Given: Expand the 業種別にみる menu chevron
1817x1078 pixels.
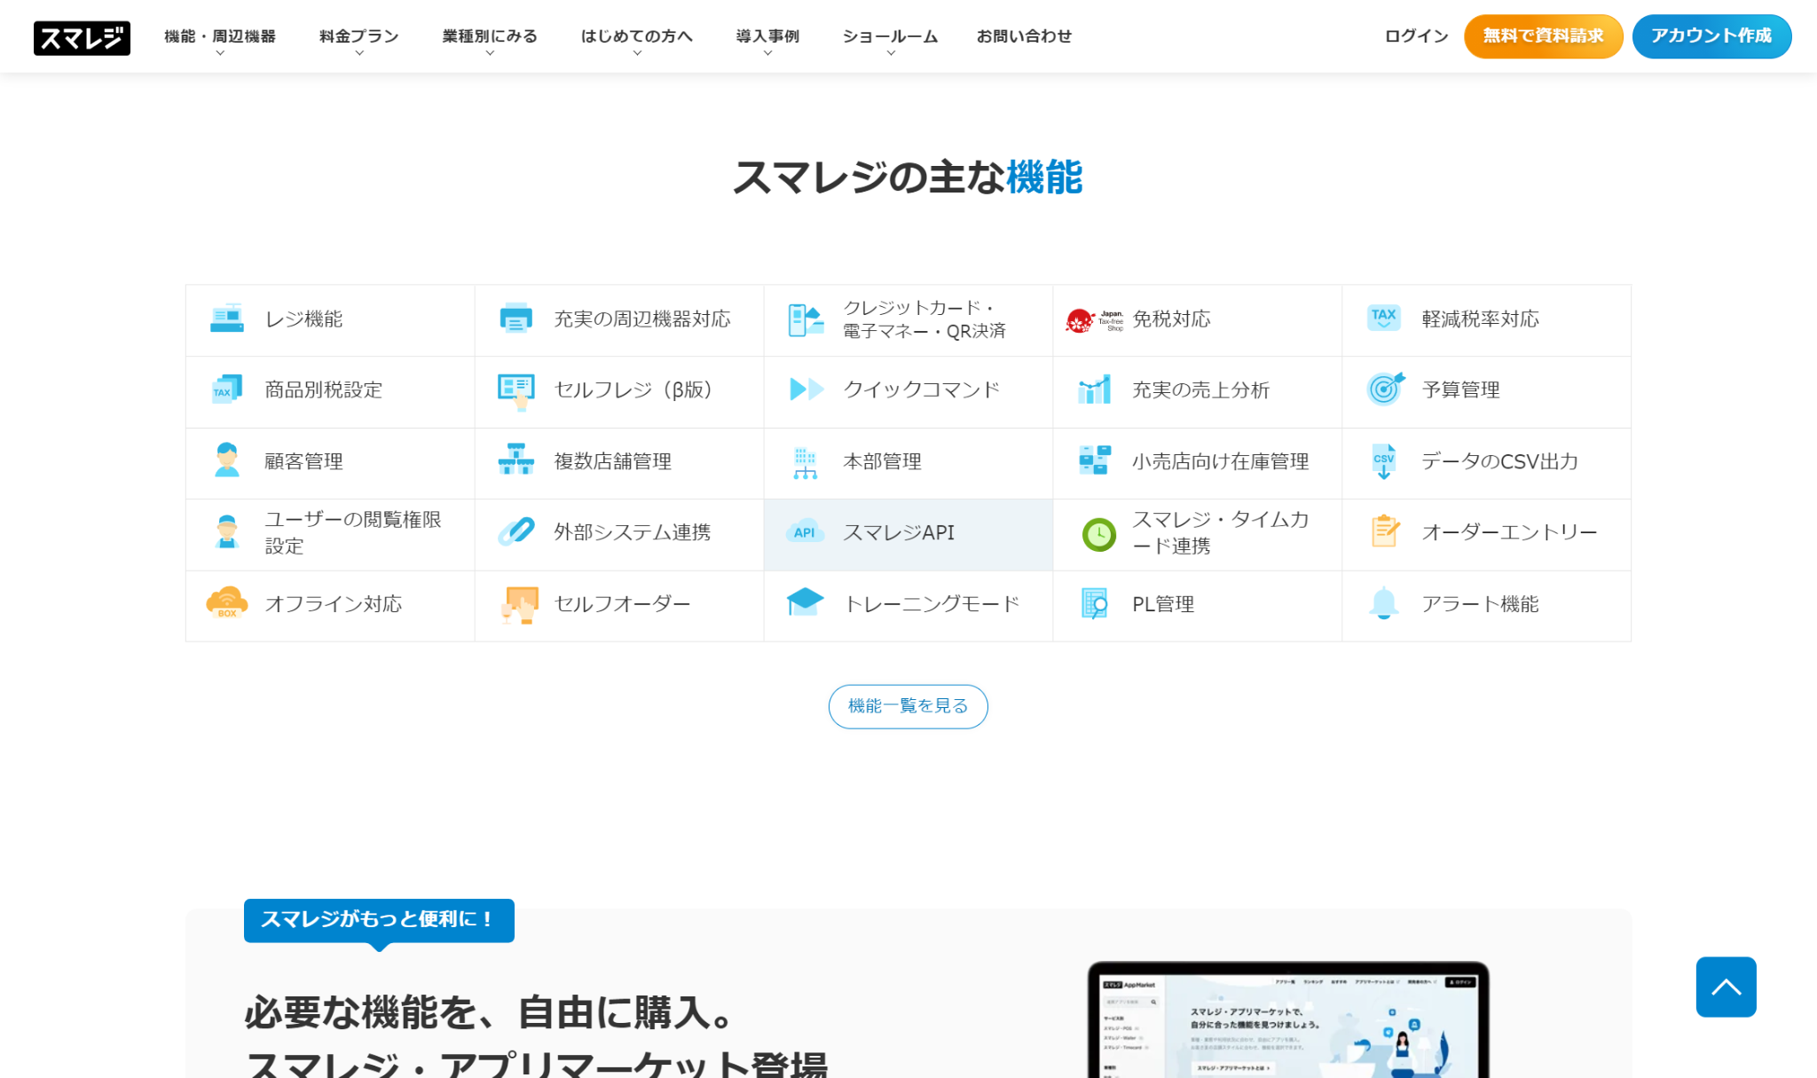Looking at the screenshot, I should click(x=490, y=53).
